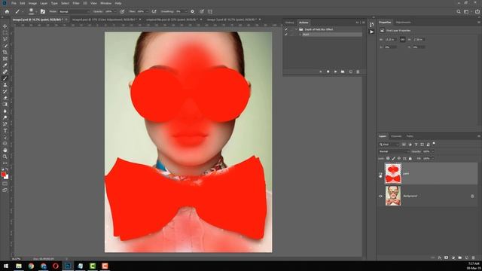Toggle lock image pixels brush icon
This screenshot has width=482, height=271.
393,159
